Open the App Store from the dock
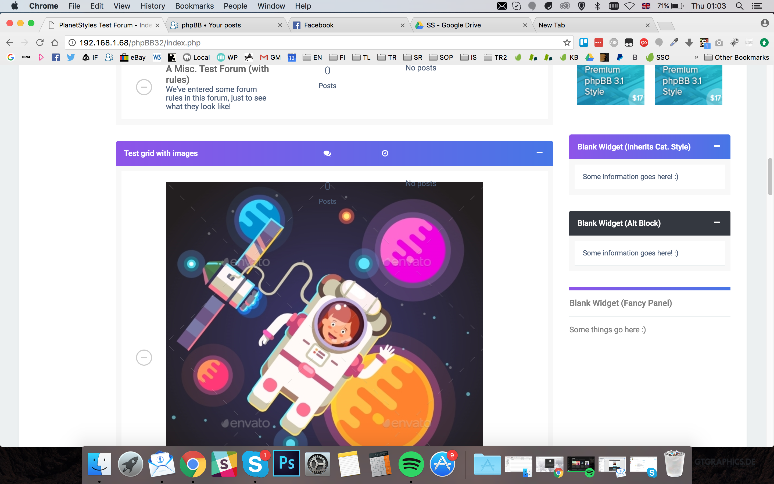Screen dimensions: 774x484 tap(442, 464)
